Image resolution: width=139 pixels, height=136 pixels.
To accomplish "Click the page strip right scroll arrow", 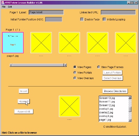I will (x=65, y=65).
